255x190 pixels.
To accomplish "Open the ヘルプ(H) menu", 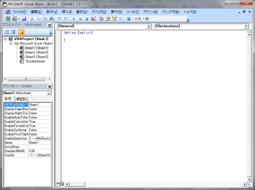I will [190, 12].
